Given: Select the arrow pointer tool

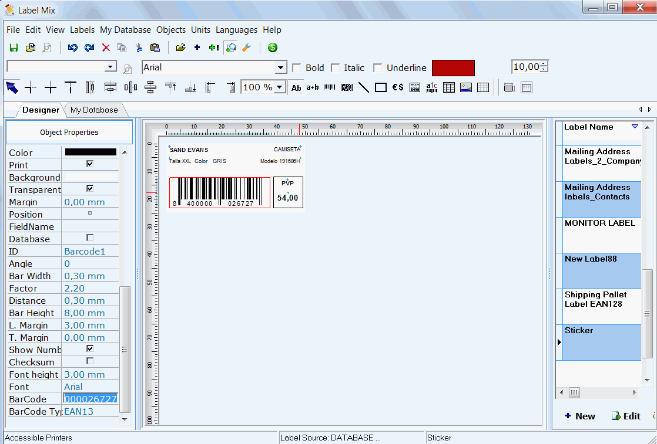Looking at the screenshot, I should (x=12, y=87).
